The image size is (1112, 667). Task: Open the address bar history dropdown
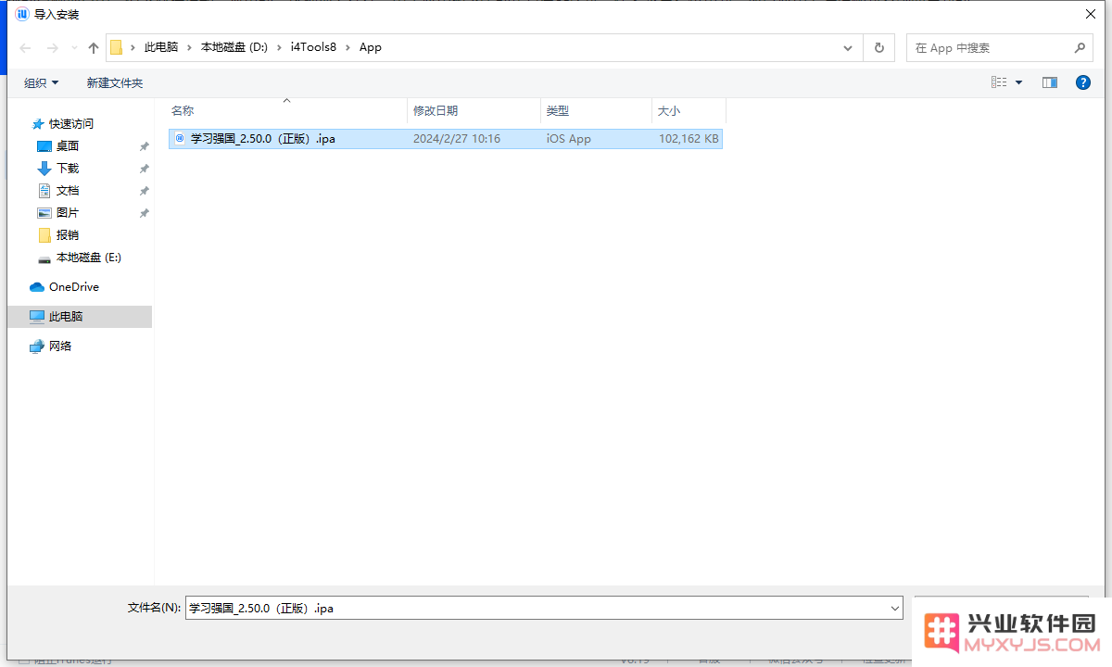[x=848, y=47]
